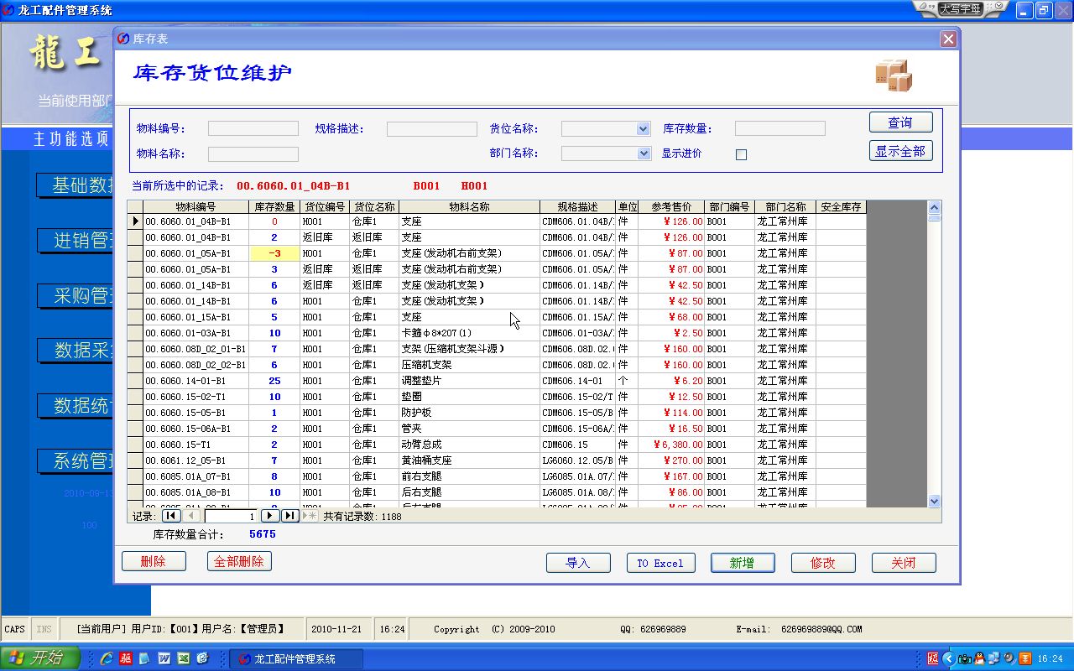This screenshot has width=1074, height=671.
Task: Click the 查询 button
Action: (x=900, y=122)
